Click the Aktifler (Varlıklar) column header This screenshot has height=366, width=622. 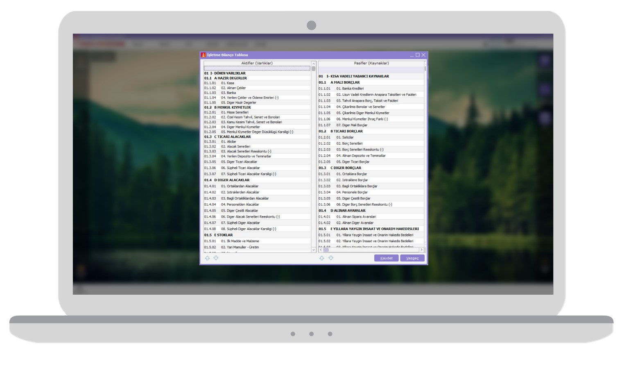(x=257, y=64)
